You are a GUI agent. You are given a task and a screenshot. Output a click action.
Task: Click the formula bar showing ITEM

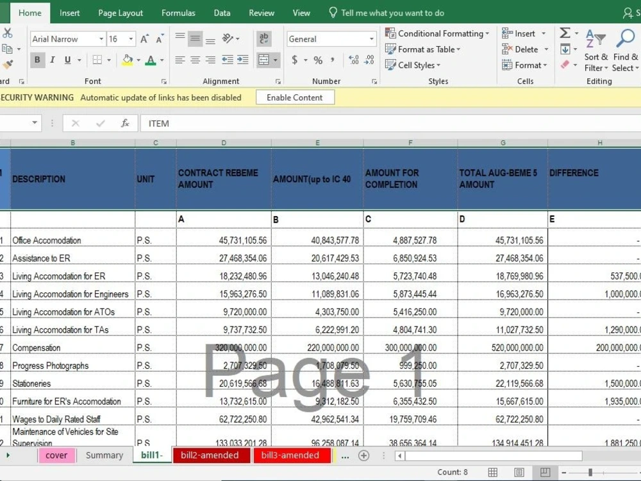tap(390, 124)
